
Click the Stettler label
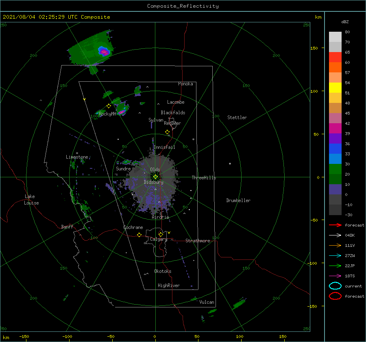pos(237,118)
